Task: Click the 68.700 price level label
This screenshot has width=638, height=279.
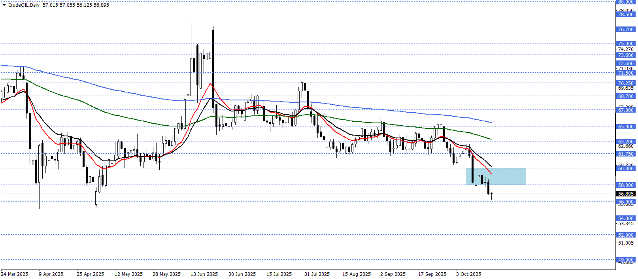Action: (x=626, y=96)
